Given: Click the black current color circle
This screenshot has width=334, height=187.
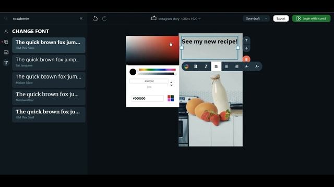Looking at the screenshot, I should 133,72.
